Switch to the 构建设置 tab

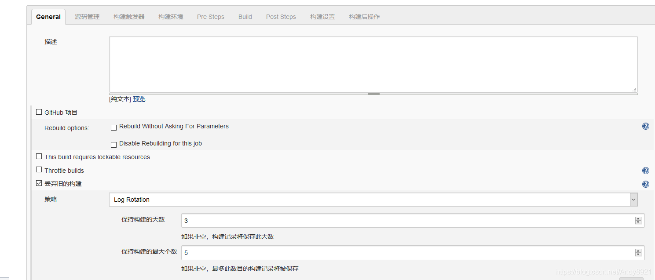coord(322,17)
